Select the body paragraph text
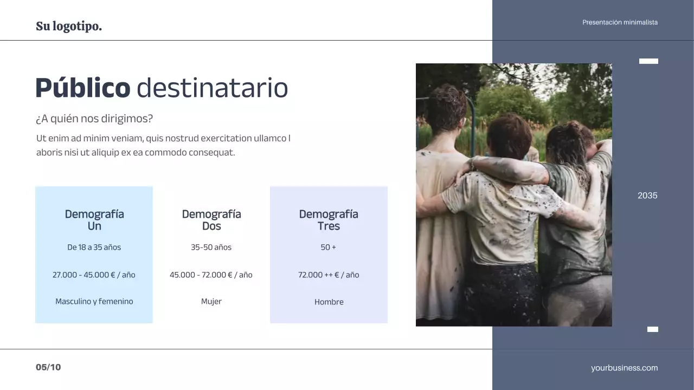The width and height of the screenshot is (694, 390). [x=163, y=145]
